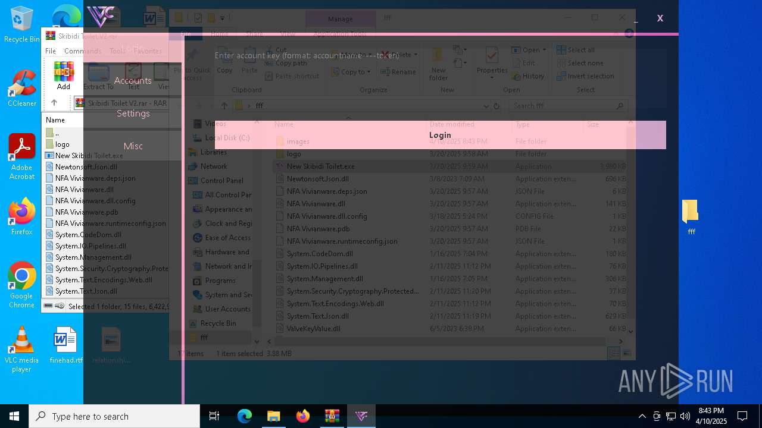Screen dimensions: 762x428
Task: Click the Windows Start button
Action: 14,416
